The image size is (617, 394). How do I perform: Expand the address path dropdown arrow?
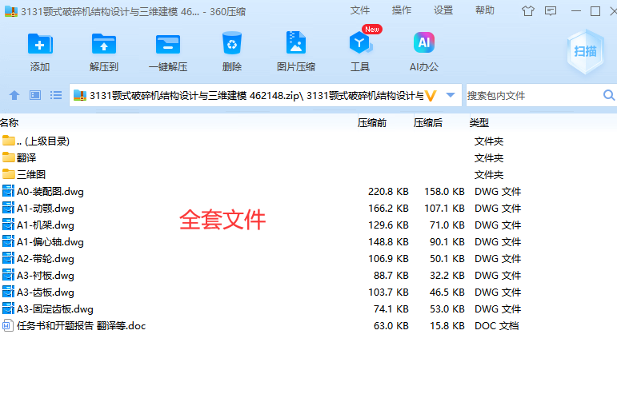pos(451,95)
